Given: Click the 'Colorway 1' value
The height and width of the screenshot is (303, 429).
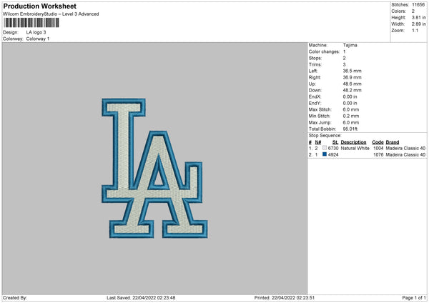Looking at the screenshot, I should (38, 39).
